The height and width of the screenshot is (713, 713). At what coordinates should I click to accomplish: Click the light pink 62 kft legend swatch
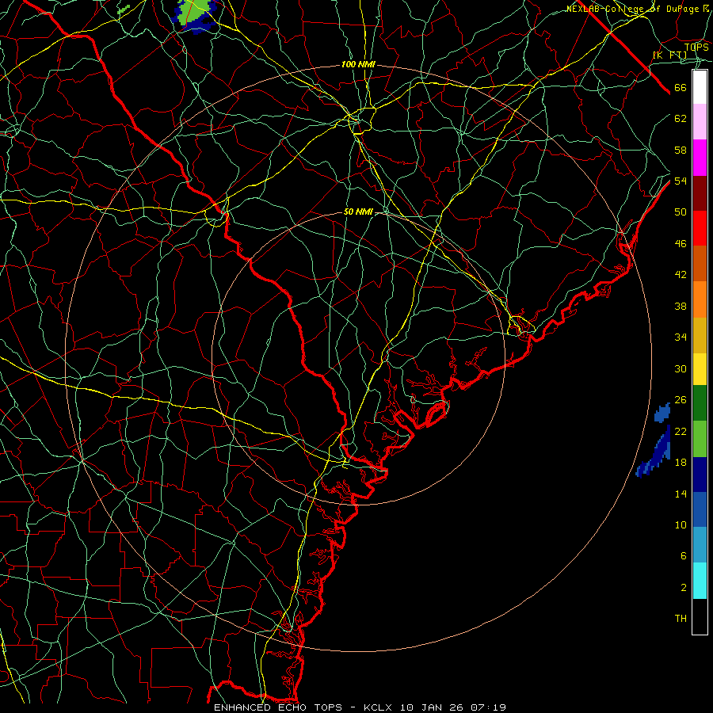700,122
